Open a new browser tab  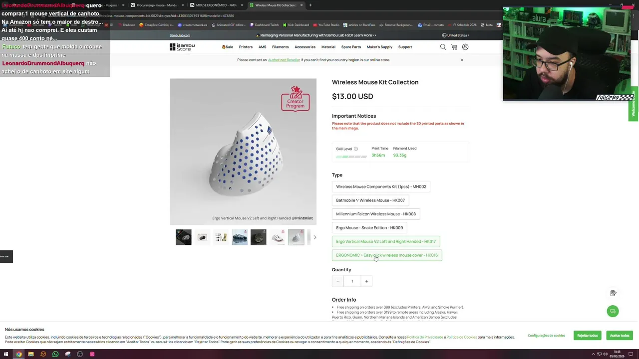pos(311,5)
